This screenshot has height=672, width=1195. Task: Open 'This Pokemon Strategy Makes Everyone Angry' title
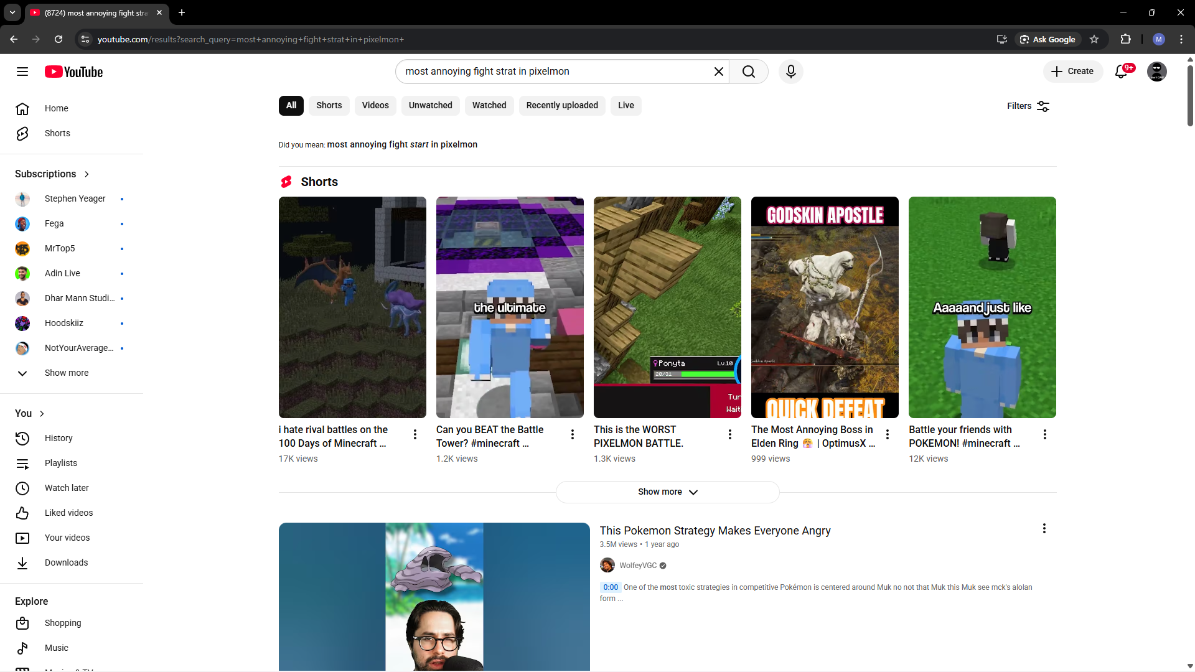click(715, 531)
